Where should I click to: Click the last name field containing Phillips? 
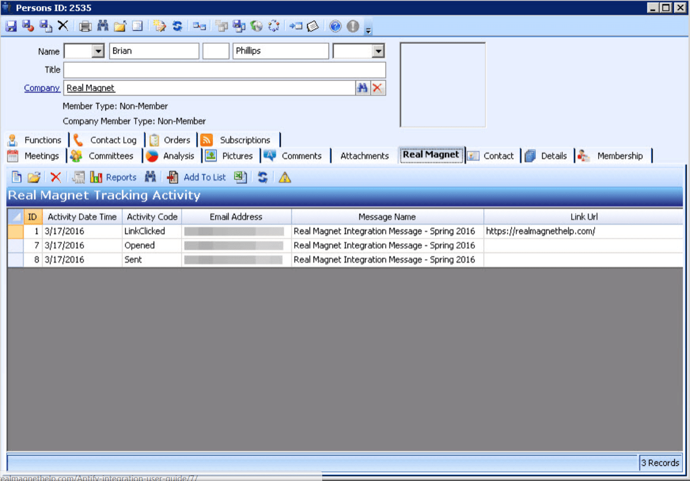point(281,51)
